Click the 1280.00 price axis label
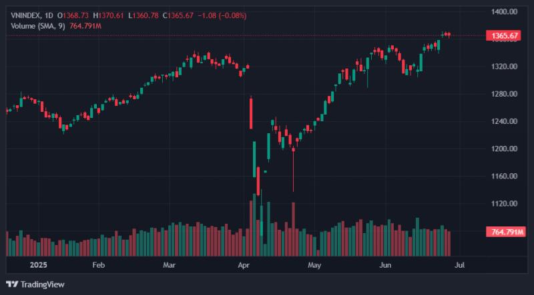534x295 pixels. (x=504, y=94)
